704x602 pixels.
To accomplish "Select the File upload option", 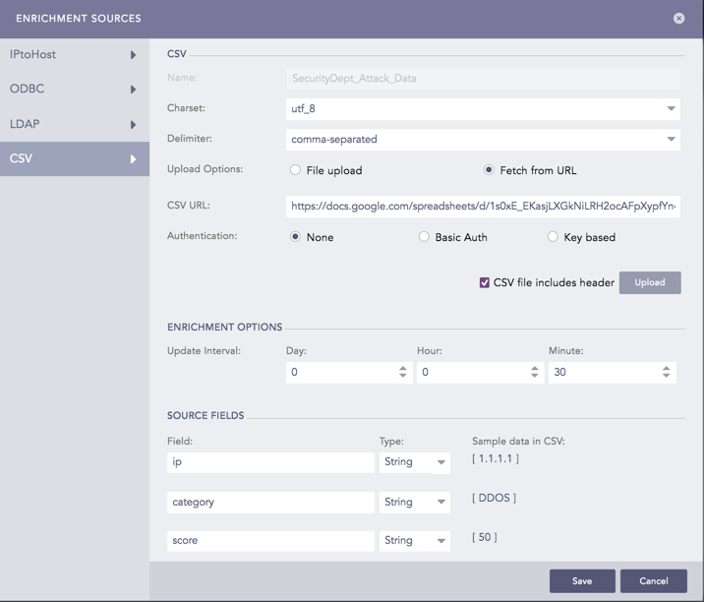I will click(295, 170).
